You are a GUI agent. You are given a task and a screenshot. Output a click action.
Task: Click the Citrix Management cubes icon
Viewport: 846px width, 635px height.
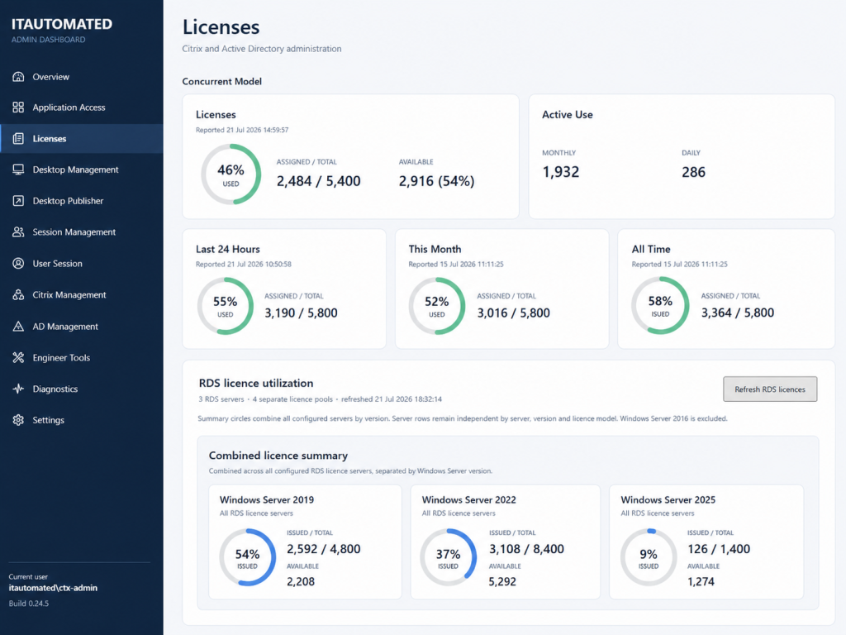coord(18,295)
